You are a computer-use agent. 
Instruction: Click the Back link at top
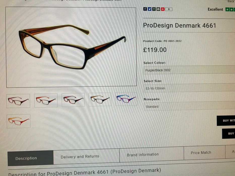click(231, 1)
